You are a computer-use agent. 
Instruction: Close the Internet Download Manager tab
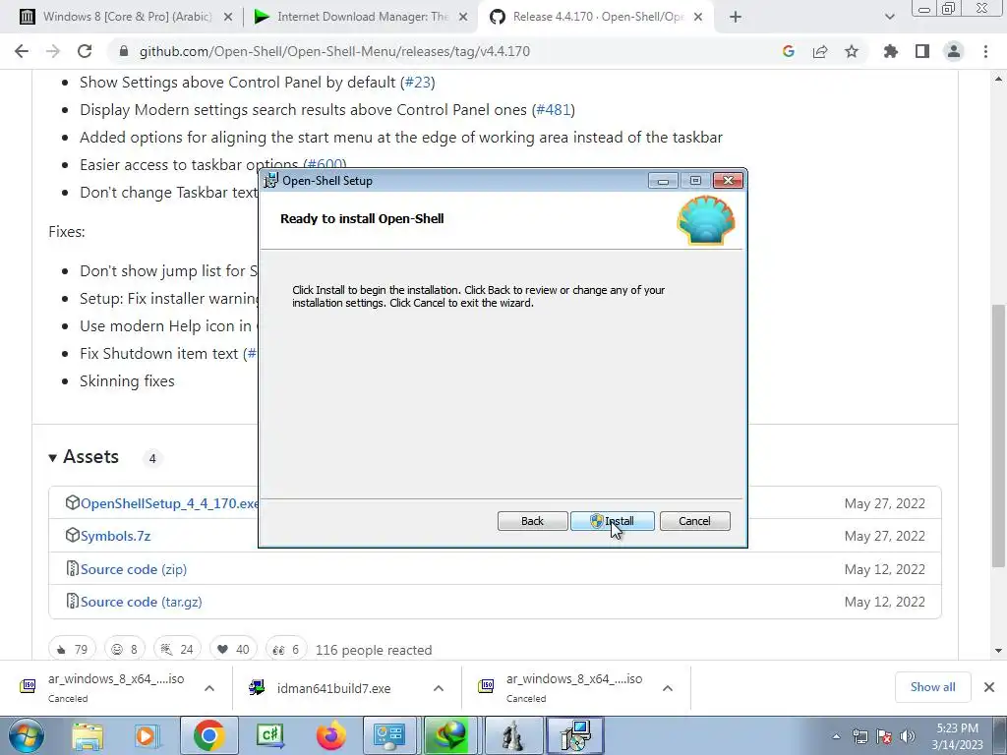[463, 18]
